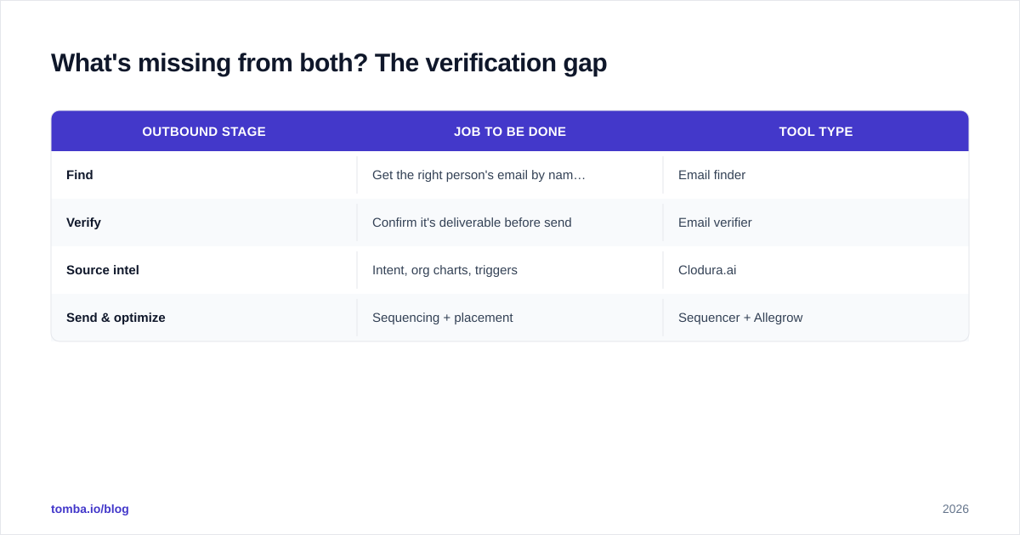Image resolution: width=1020 pixels, height=535 pixels.
Task: Click the 'Clodura.ai' cell
Action: (816, 270)
